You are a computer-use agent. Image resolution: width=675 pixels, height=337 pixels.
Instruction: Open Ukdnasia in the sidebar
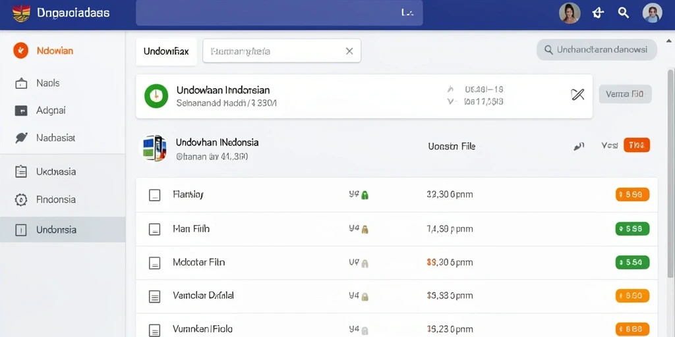[x=56, y=172]
